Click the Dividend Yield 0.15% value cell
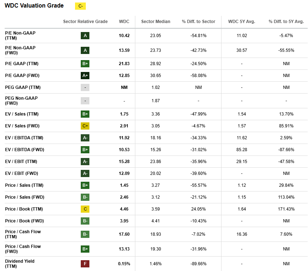Image resolution: width=308 pixels, height=271 pixels. 124,263
